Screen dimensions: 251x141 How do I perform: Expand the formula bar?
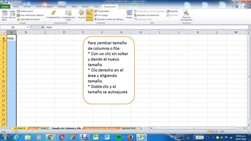[249, 27]
